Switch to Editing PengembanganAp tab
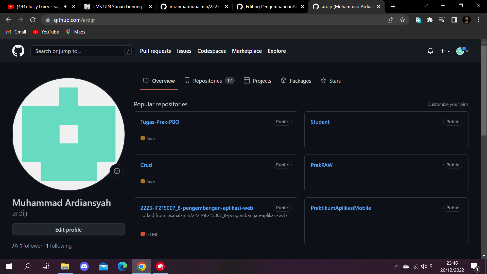Image resolution: width=487 pixels, height=274 pixels. (x=270, y=7)
